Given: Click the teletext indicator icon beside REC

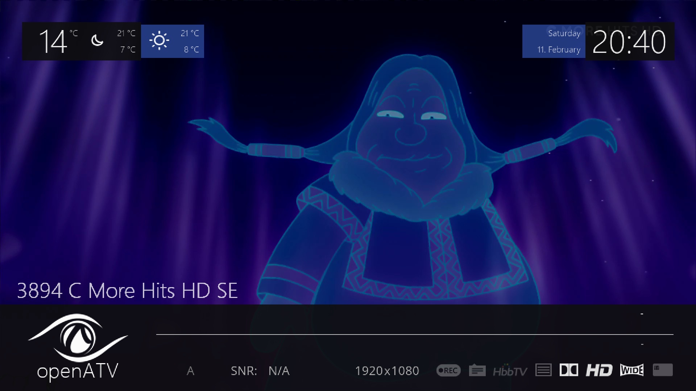Looking at the screenshot, I should pyautogui.click(x=477, y=370).
